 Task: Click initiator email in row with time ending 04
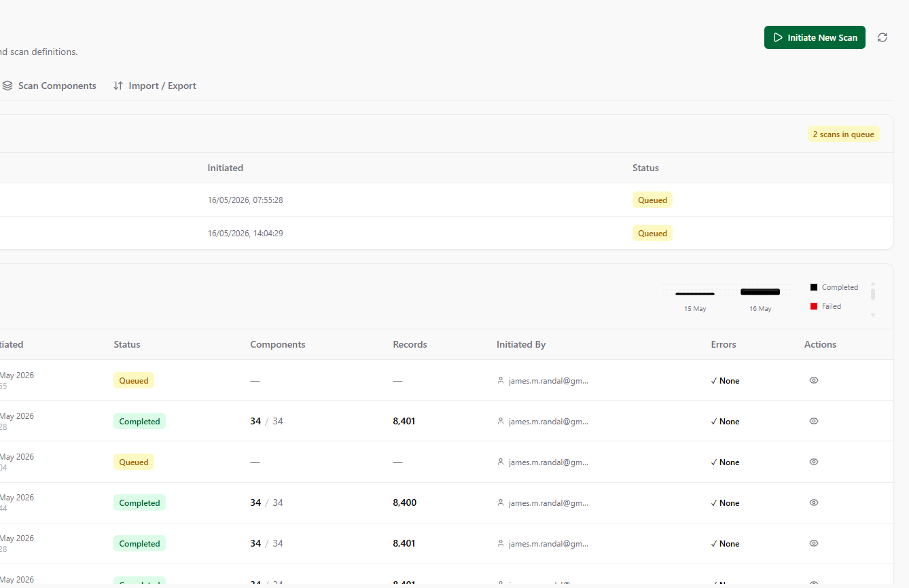click(548, 462)
